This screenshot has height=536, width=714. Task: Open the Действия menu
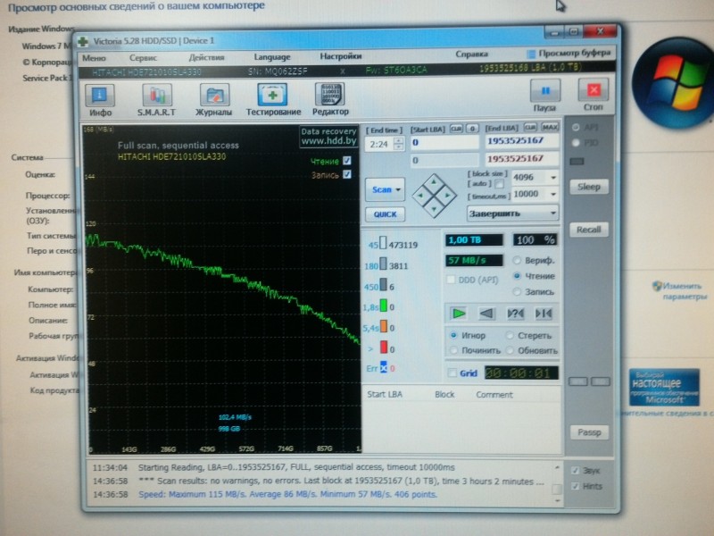(x=206, y=57)
